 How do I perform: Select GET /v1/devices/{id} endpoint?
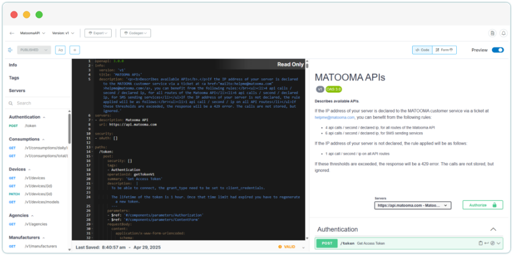click(x=30, y=186)
